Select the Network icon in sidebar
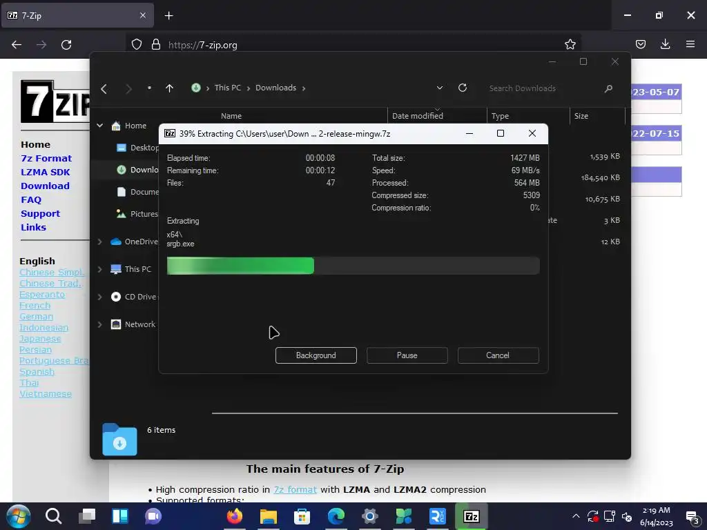707x530 pixels. (116, 324)
